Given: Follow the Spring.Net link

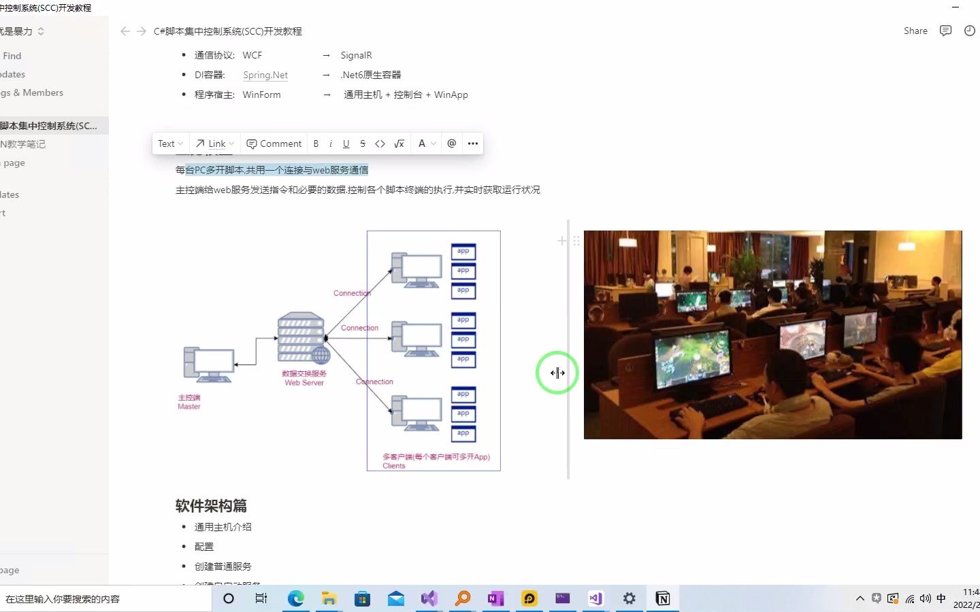Looking at the screenshot, I should pos(265,75).
